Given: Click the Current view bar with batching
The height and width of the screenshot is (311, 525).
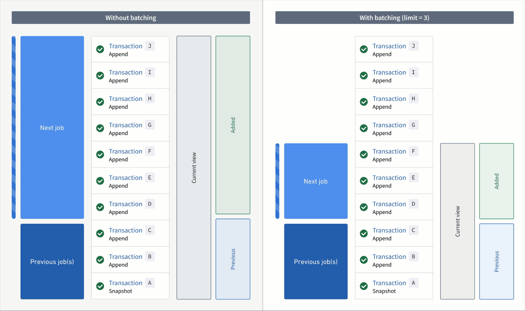Looking at the screenshot, I should coord(457,221).
